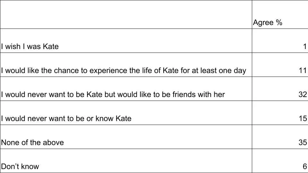Click the value 1 in Agree column

305,46
